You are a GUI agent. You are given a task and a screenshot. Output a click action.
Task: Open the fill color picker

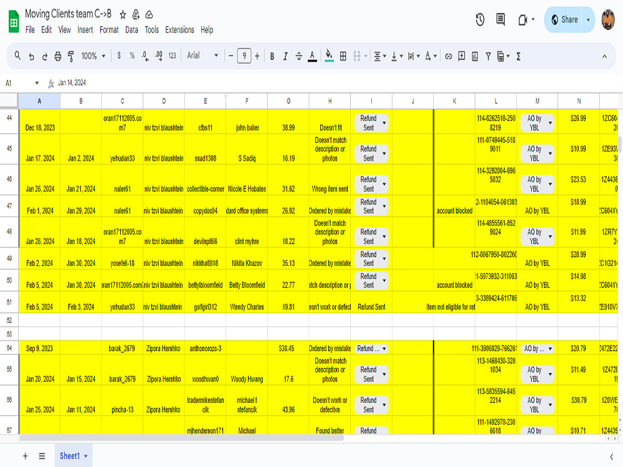pyautogui.click(x=329, y=56)
